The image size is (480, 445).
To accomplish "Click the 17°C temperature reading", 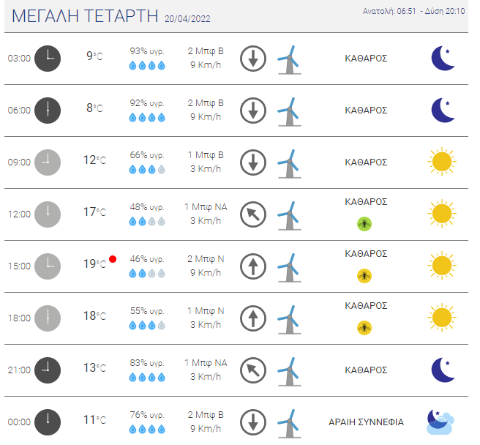I will pos(94,212).
